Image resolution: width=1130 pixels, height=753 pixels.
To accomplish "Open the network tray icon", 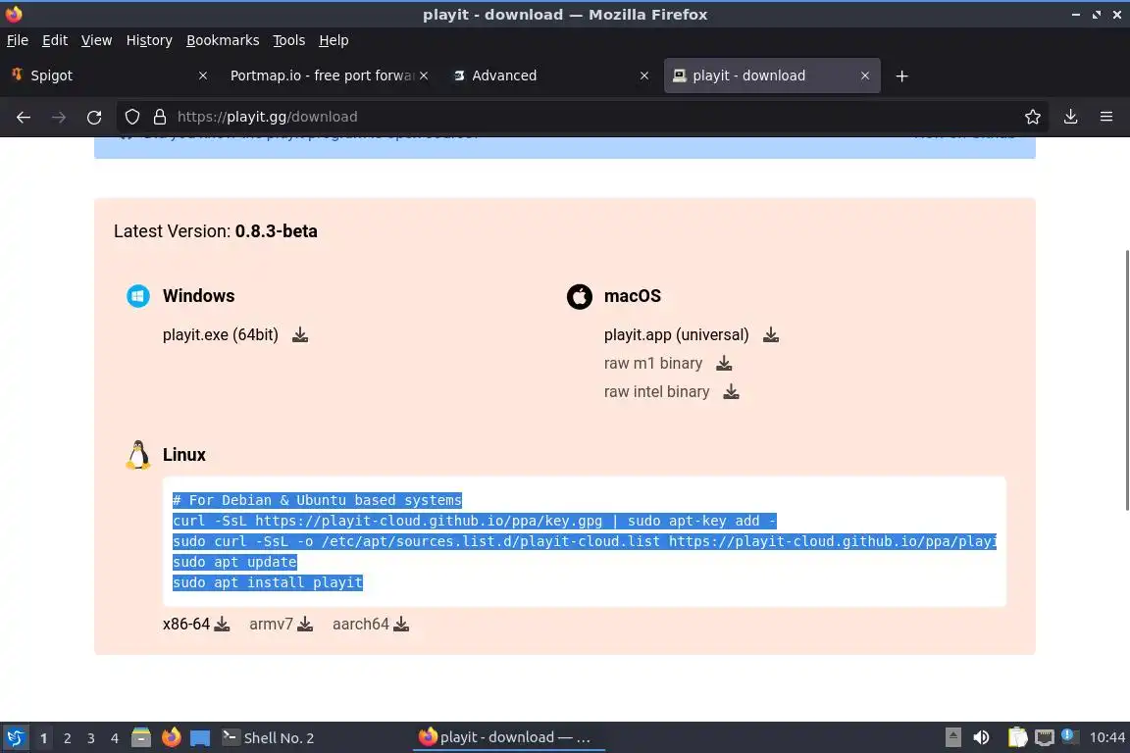I will 1044,737.
